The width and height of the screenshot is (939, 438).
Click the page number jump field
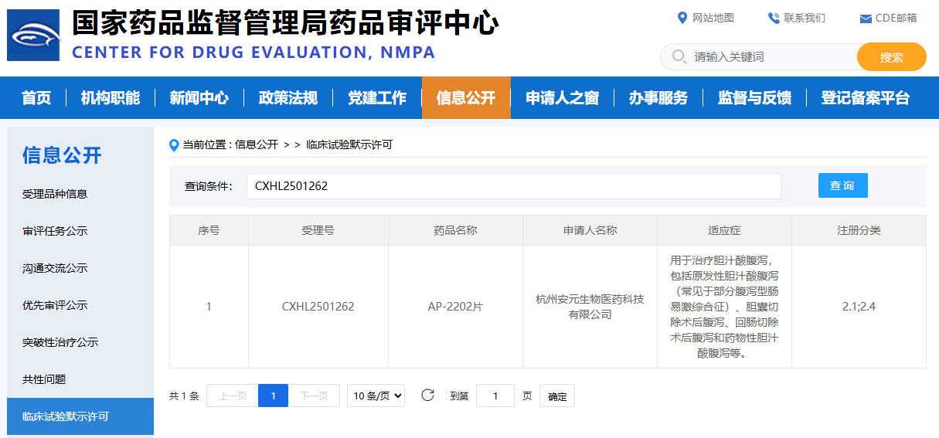(x=495, y=396)
